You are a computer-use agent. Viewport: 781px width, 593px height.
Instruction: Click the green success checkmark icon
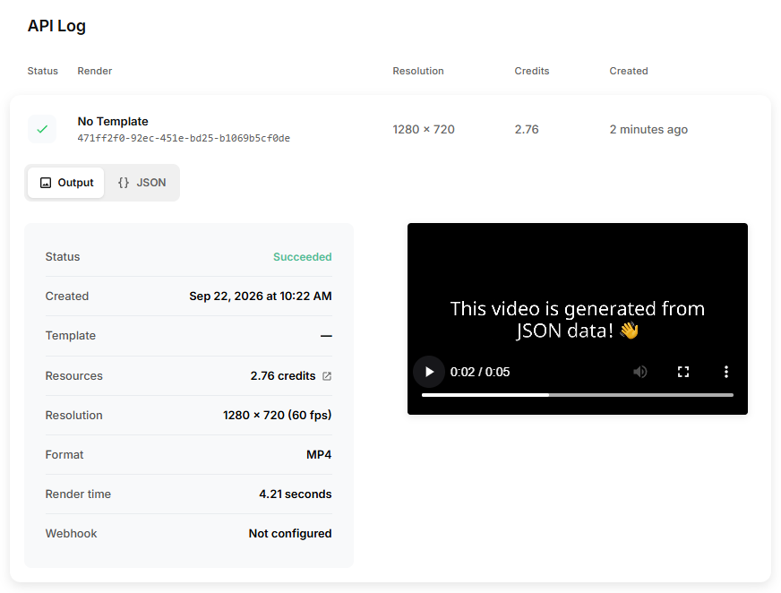[42, 130]
